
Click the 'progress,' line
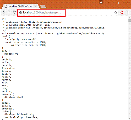[8, 109]
